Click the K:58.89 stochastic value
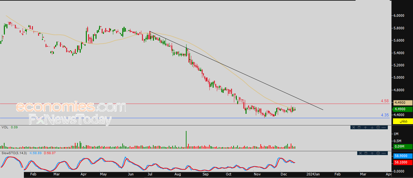 coord(36,153)
